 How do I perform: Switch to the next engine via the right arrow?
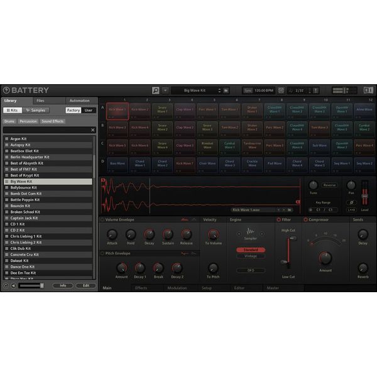[262, 234]
